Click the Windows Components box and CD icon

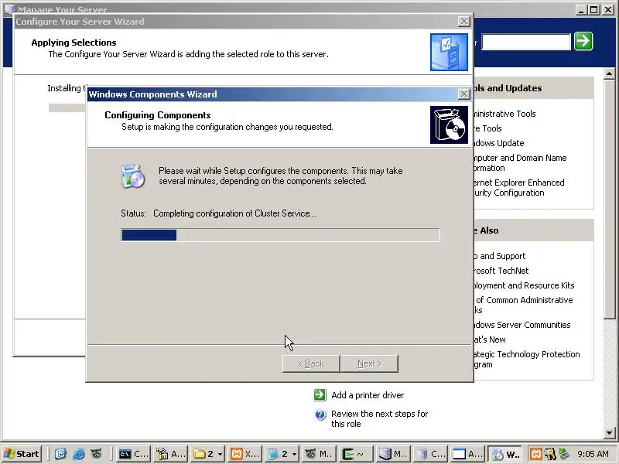(449, 125)
